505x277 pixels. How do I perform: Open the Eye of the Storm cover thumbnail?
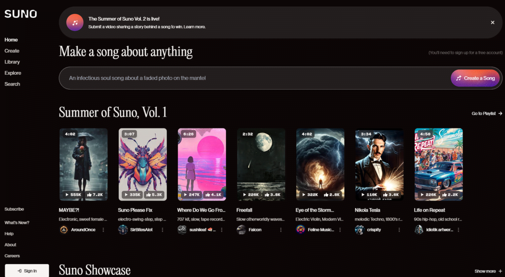(x=321, y=164)
